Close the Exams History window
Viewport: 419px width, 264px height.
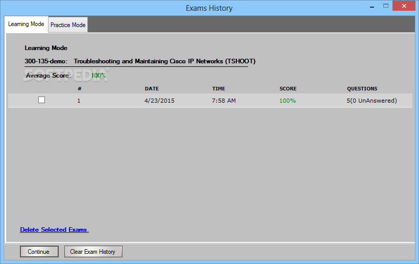click(x=404, y=6)
